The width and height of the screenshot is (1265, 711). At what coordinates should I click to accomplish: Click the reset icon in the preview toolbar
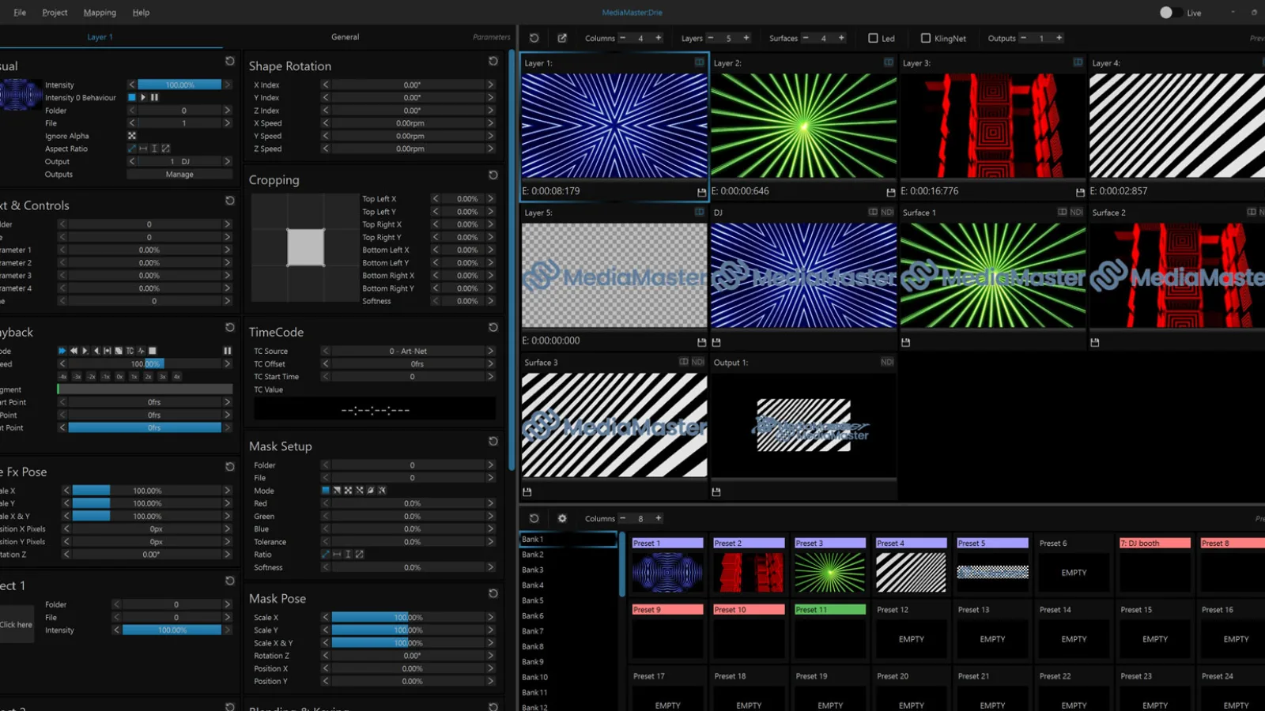coord(534,38)
